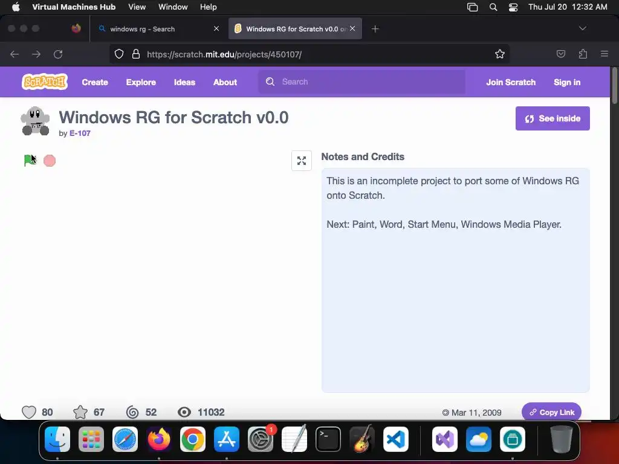This screenshot has height=464, width=619.
Task: Open the Scratch logo homepage
Action: point(45,82)
